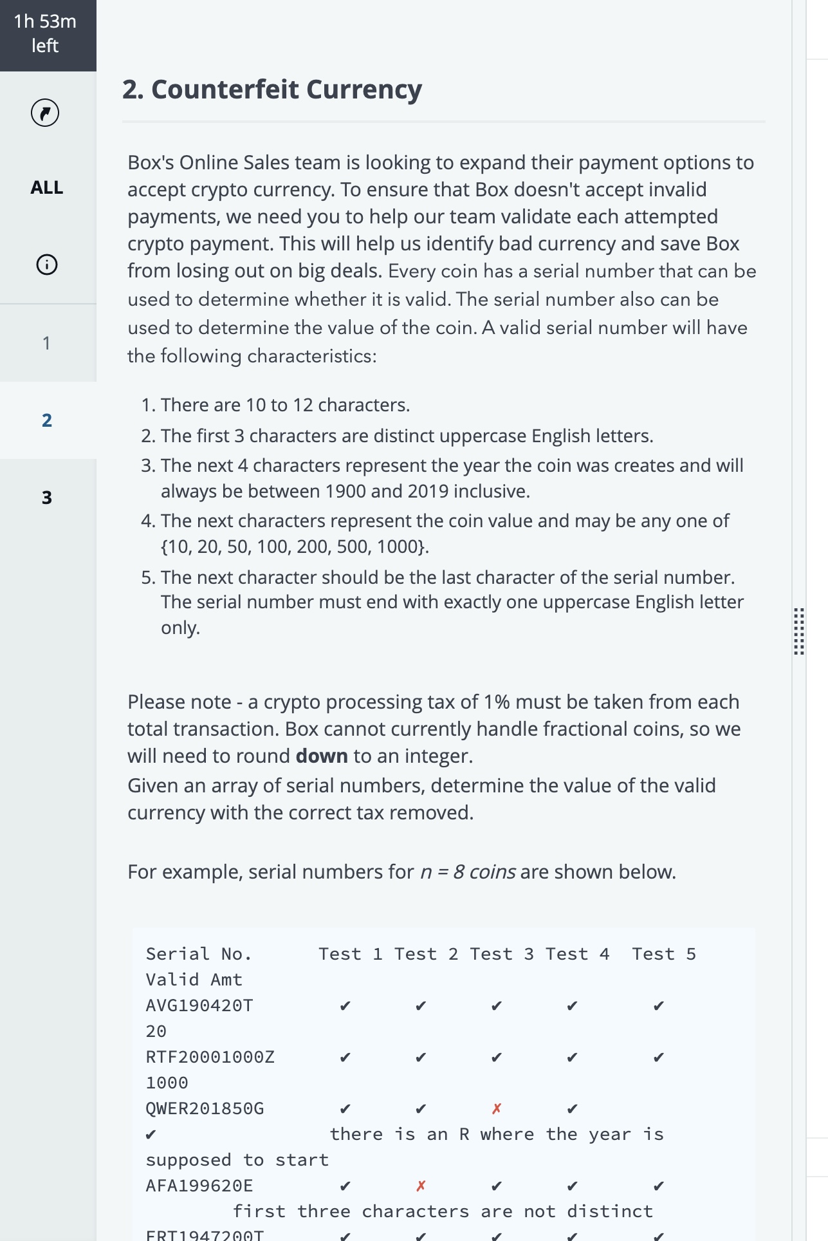The height and width of the screenshot is (1241, 828).
Task: Click the red X in QWER201850G row
Action: (x=496, y=1108)
